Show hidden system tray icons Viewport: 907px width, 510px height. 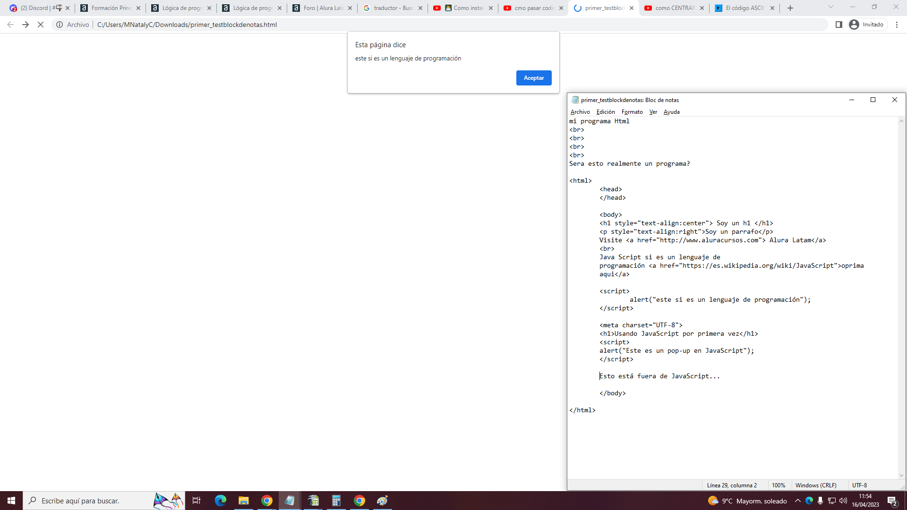pyautogui.click(x=798, y=501)
